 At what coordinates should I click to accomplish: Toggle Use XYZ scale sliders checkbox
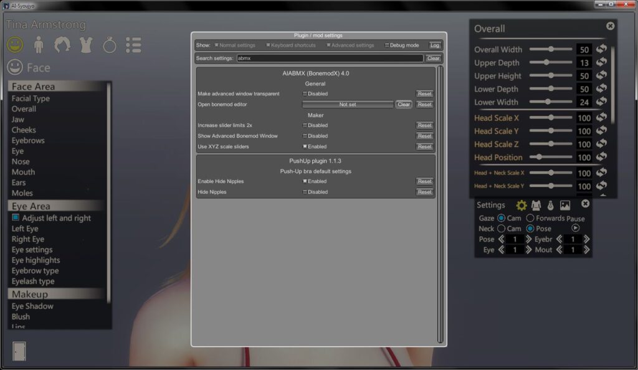coord(305,146)
